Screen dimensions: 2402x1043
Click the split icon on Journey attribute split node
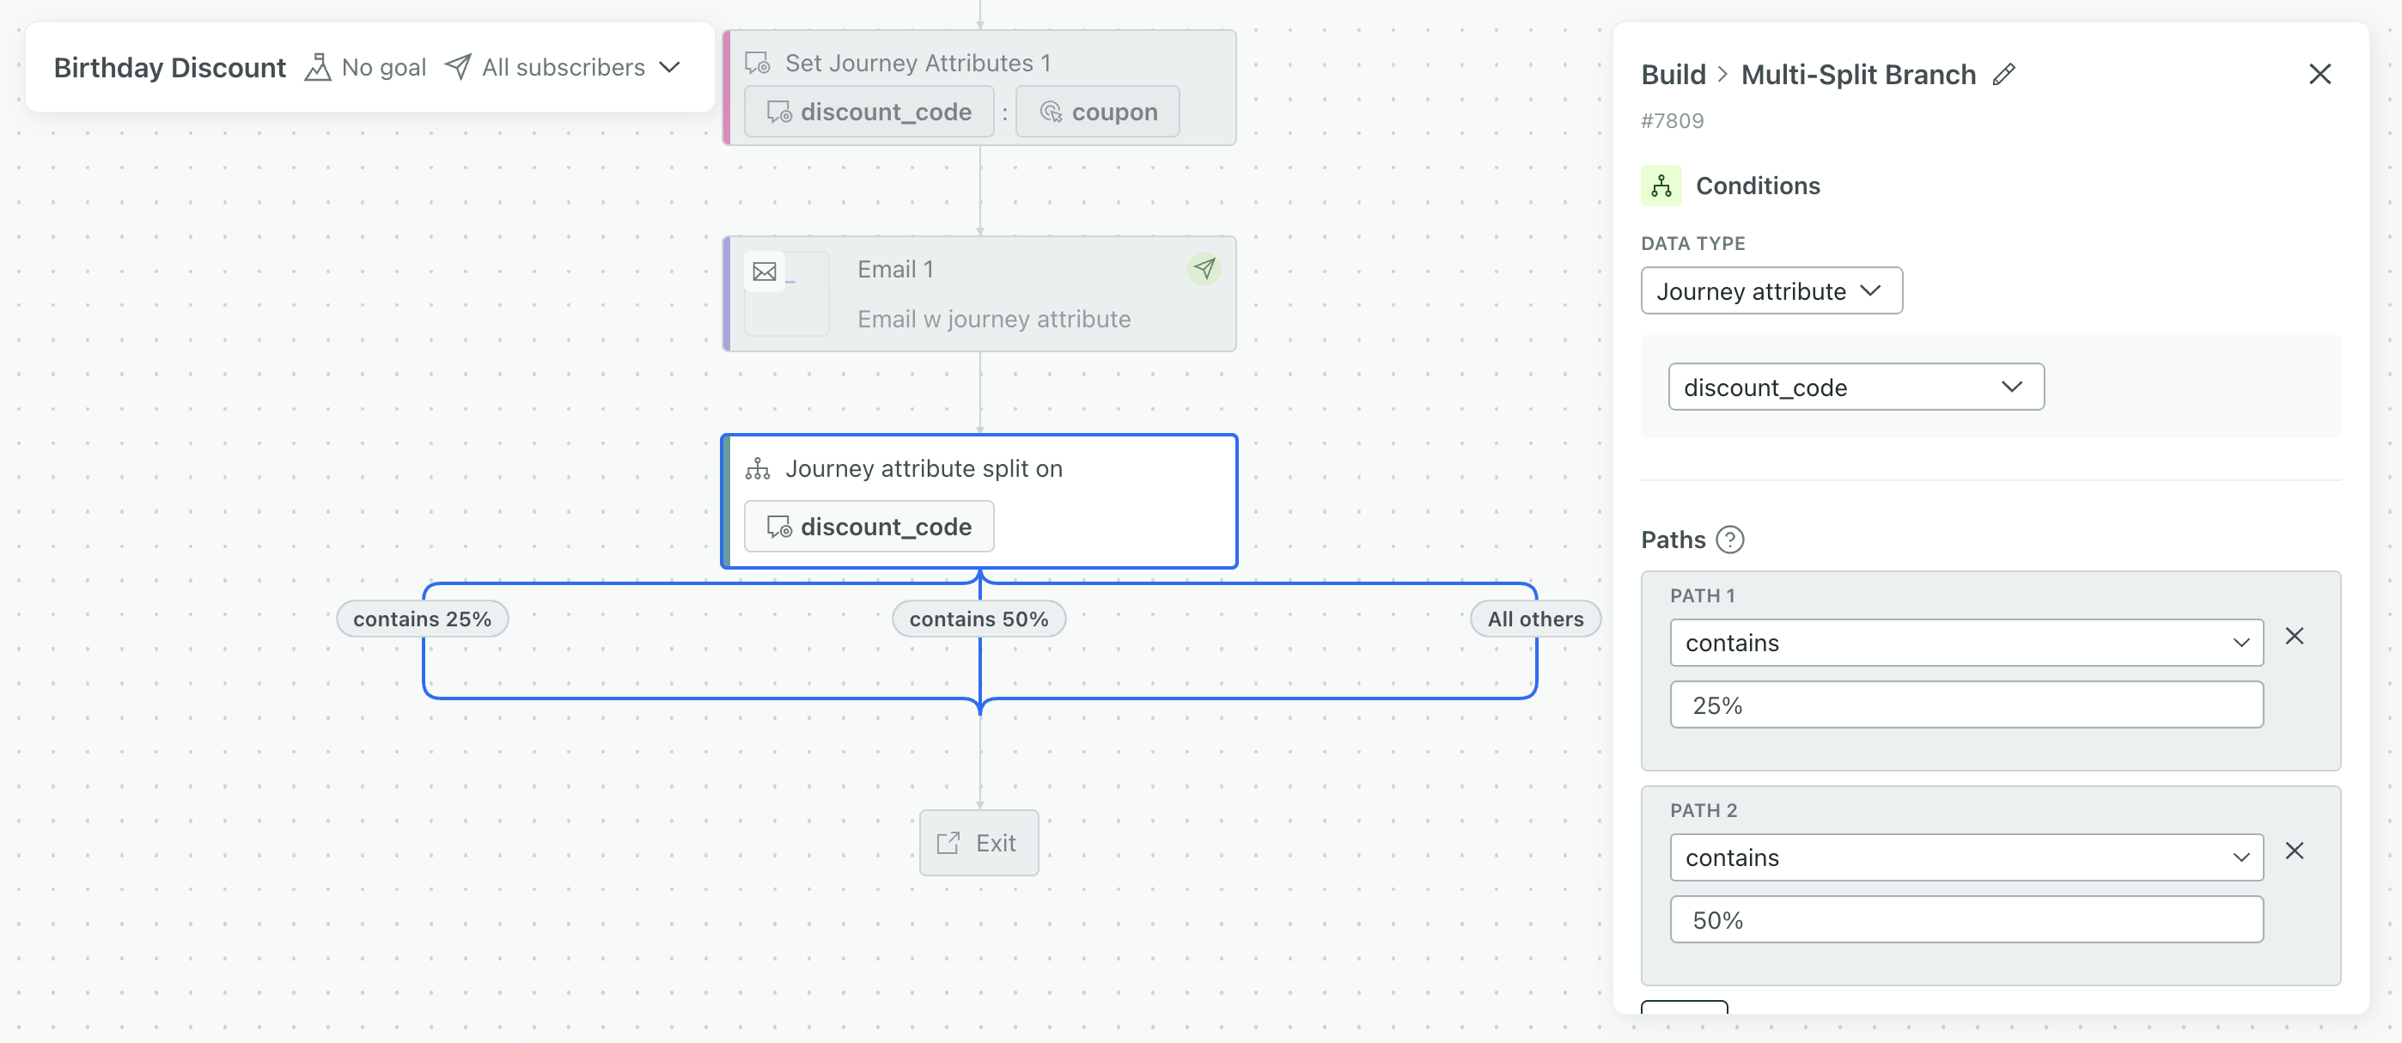758,467
